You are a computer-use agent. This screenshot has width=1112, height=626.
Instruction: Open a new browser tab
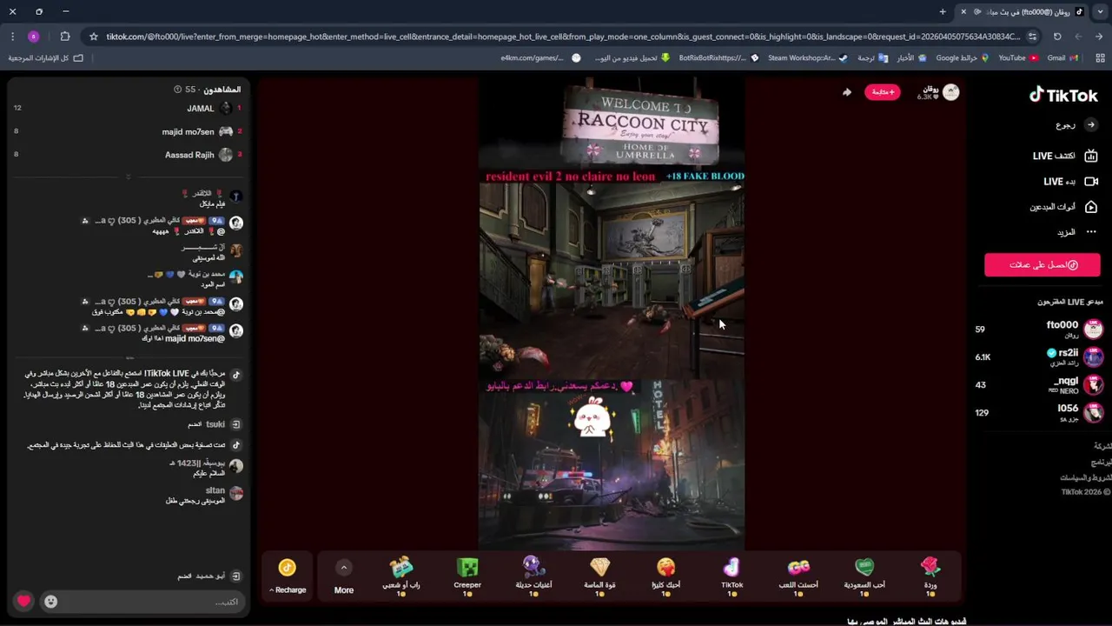943,11
